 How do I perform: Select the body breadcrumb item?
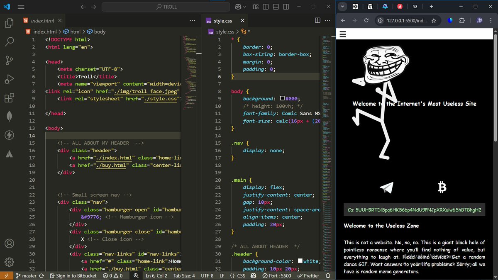tap(96, 32)
